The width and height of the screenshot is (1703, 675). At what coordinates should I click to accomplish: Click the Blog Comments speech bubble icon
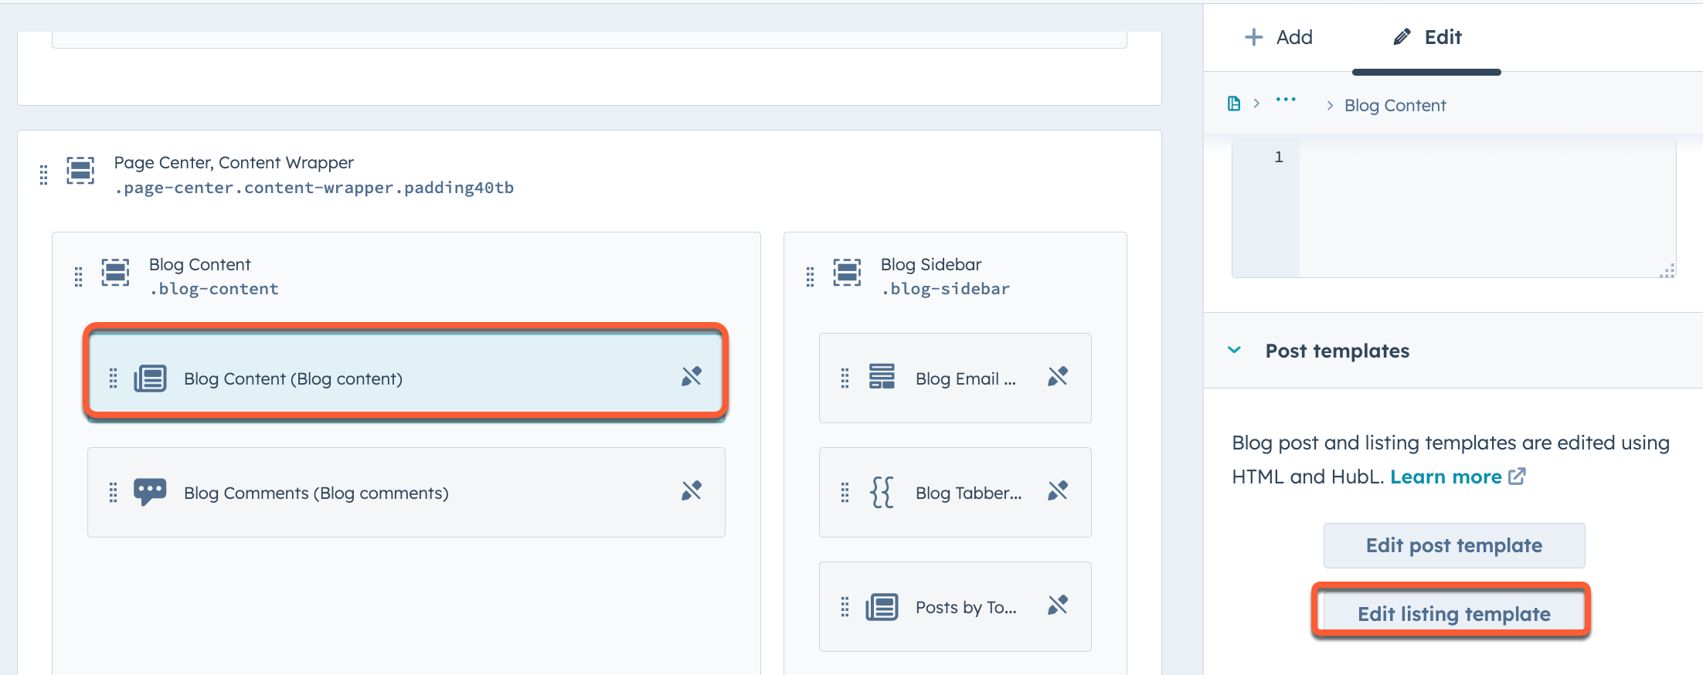[x=150, y=492]
